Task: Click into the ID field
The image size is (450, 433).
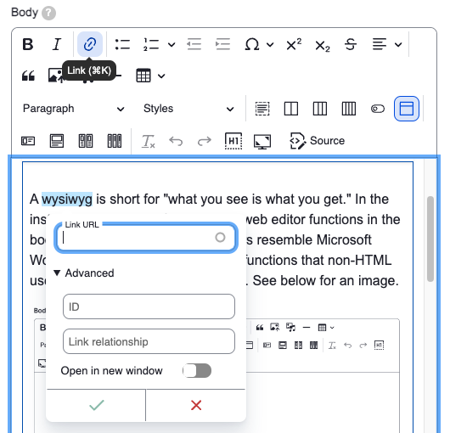Action: [149, 306]
